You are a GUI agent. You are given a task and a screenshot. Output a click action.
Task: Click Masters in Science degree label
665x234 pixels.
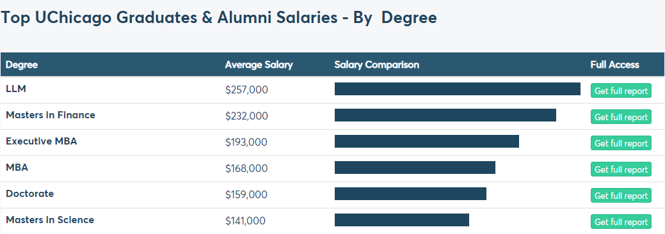(x=50, y=220)
